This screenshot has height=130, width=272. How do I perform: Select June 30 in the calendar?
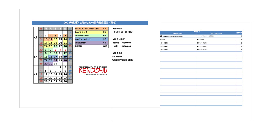click(65, 81)
